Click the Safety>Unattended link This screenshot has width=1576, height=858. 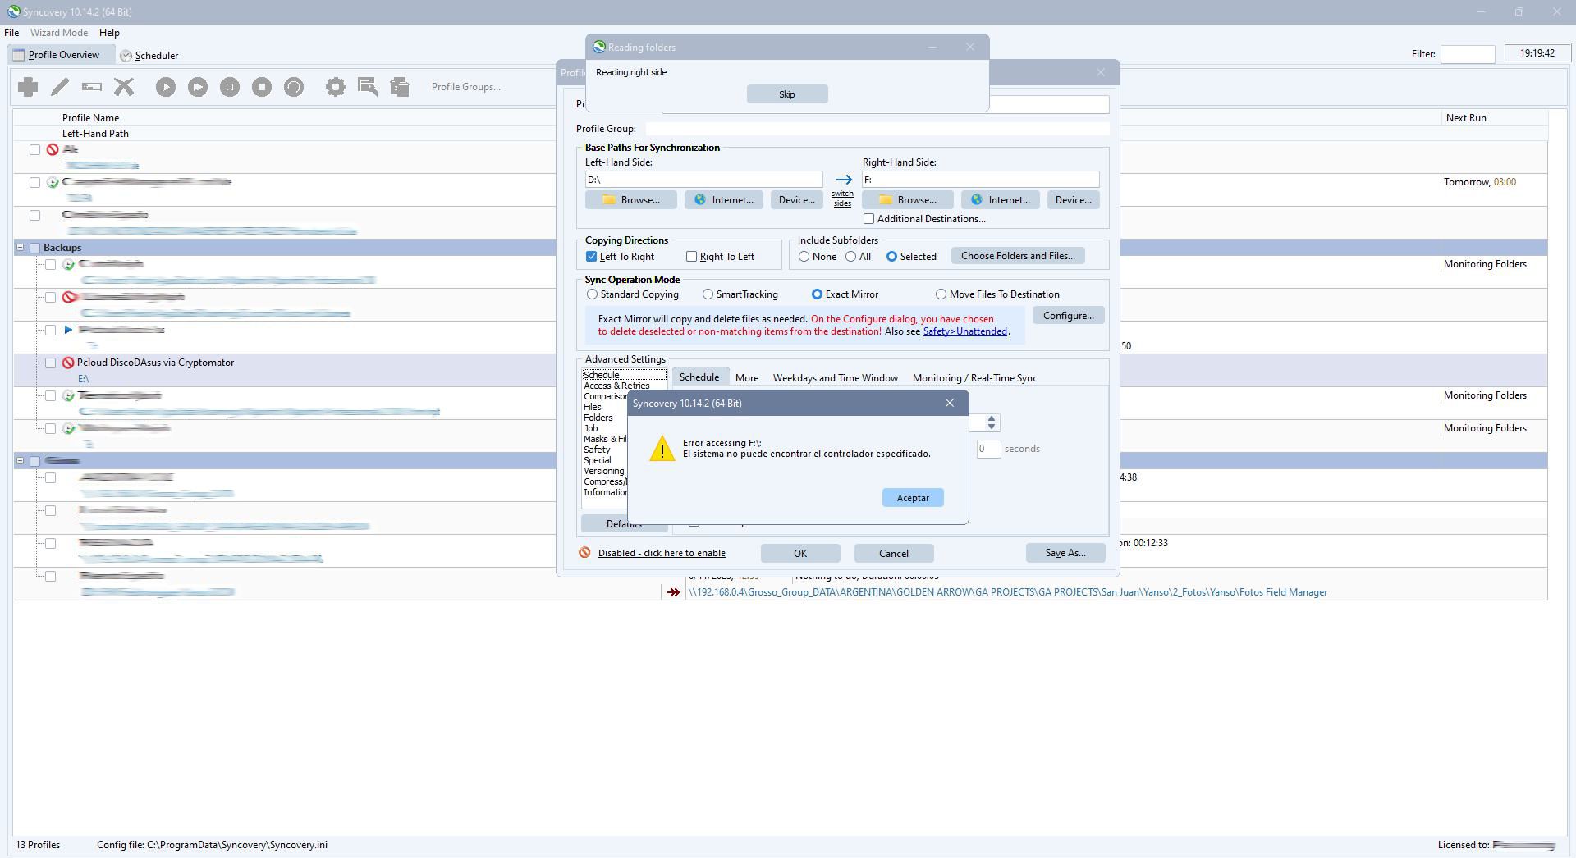(964, 331)
